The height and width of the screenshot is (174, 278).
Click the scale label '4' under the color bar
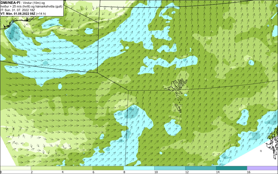tap(63, 172)
